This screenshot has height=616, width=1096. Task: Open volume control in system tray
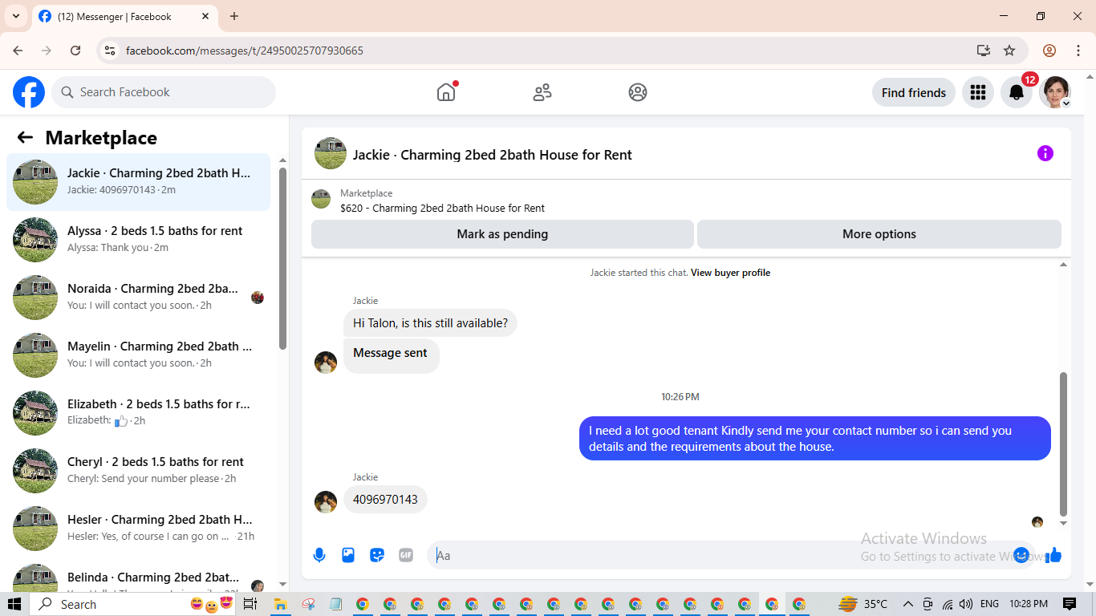click(x=965, y=604)
